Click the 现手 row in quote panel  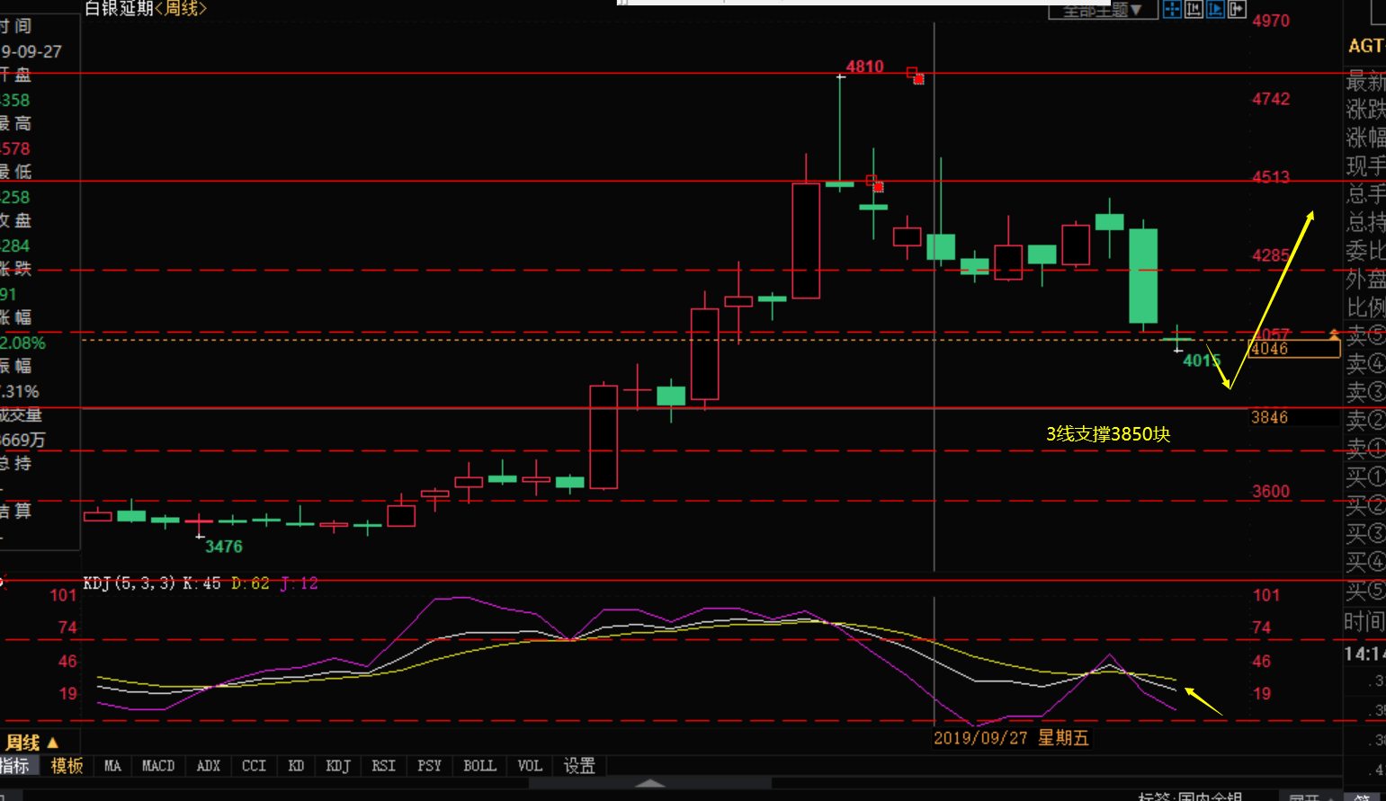tap(1365, 166)
